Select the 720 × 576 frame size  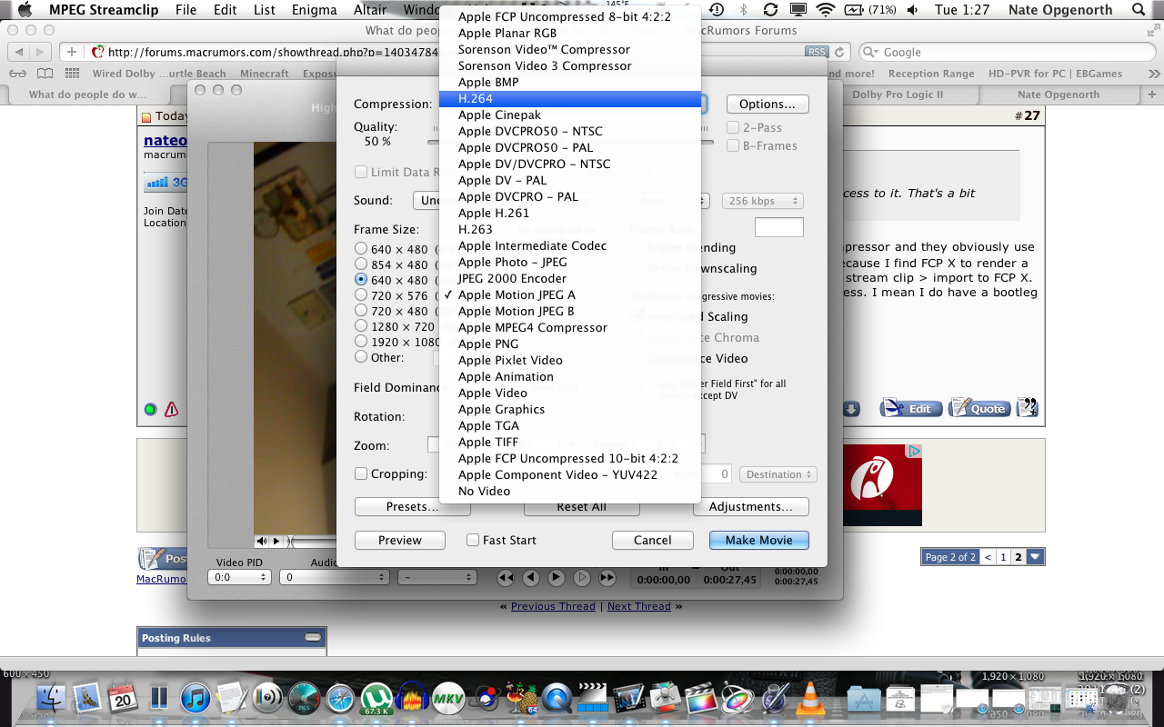click(361, 295)
